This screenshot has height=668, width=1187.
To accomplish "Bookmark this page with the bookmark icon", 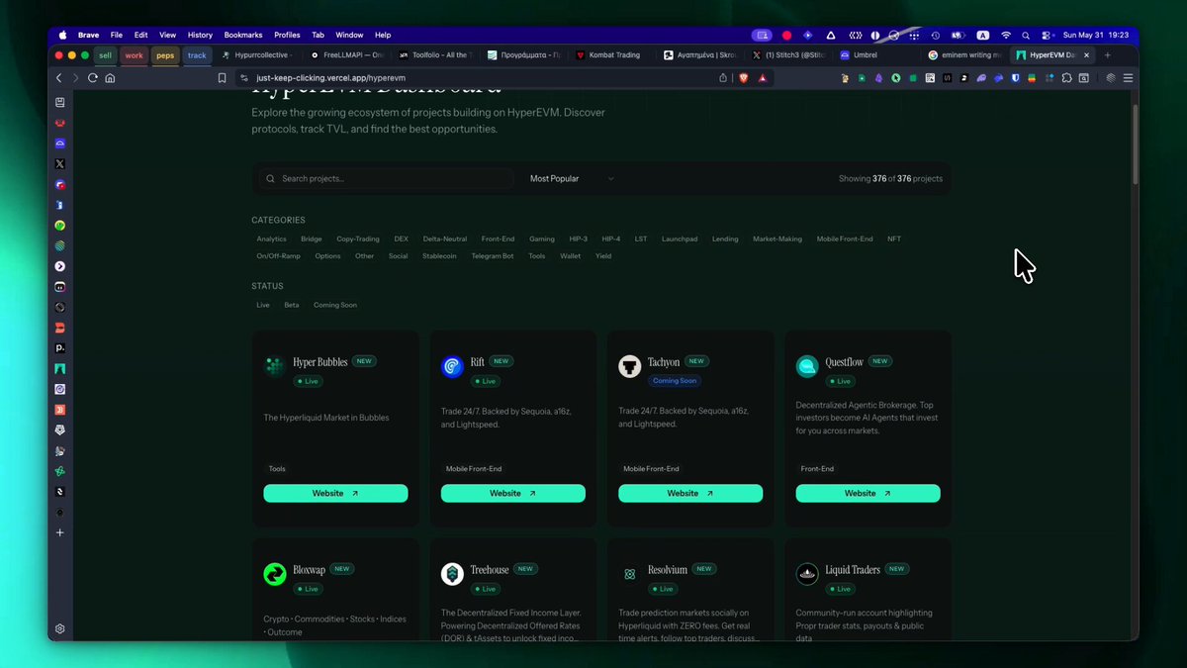I will click(222, 78).
